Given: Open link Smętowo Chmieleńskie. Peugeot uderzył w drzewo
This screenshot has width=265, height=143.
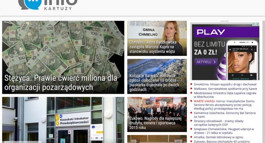Looking at the screenshot, I should (x=224, y=131).
